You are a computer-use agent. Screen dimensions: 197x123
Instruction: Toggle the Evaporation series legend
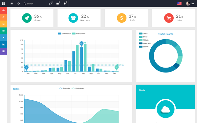[64, 33]
